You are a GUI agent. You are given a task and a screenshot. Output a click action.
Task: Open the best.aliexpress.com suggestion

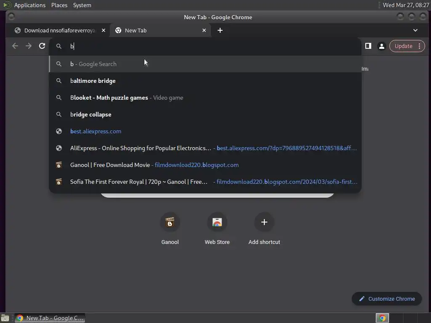[x=205, y=131]
